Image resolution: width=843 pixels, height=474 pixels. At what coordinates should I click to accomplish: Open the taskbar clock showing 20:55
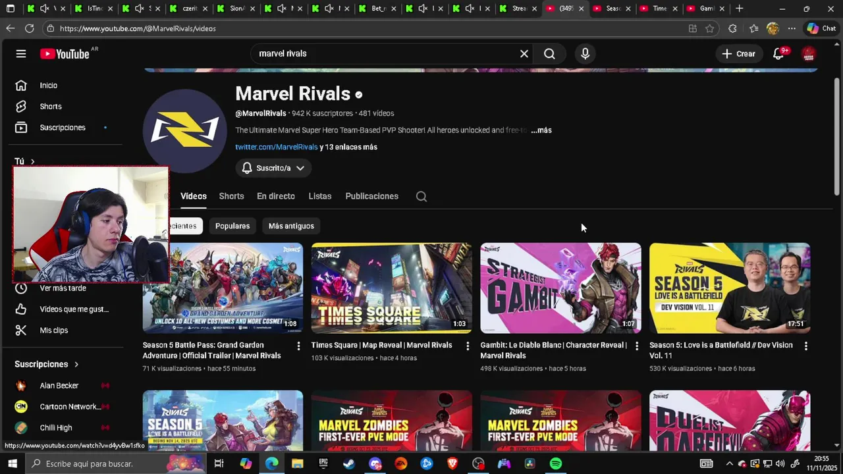[x=821, y=463]
